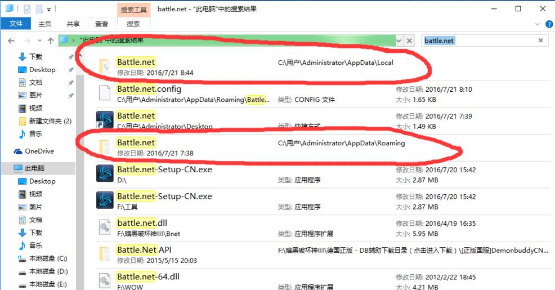Select Battle.net shortcut icon on Desktop
The image size is (555, 290).
(x=105, y=120)
